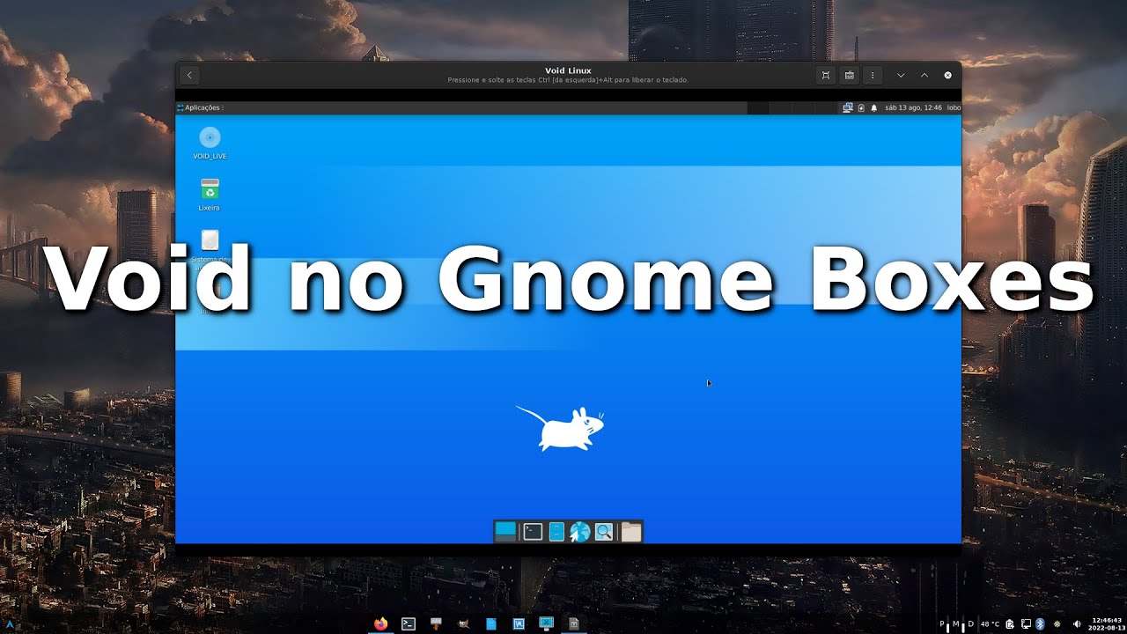Click the 48 °C temperature indicator
Viewport: 1127px width, 634px height.
click(990, 624)
